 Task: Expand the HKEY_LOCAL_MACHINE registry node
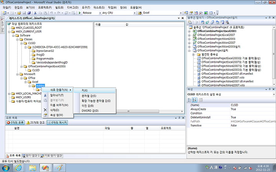point(9,93)
